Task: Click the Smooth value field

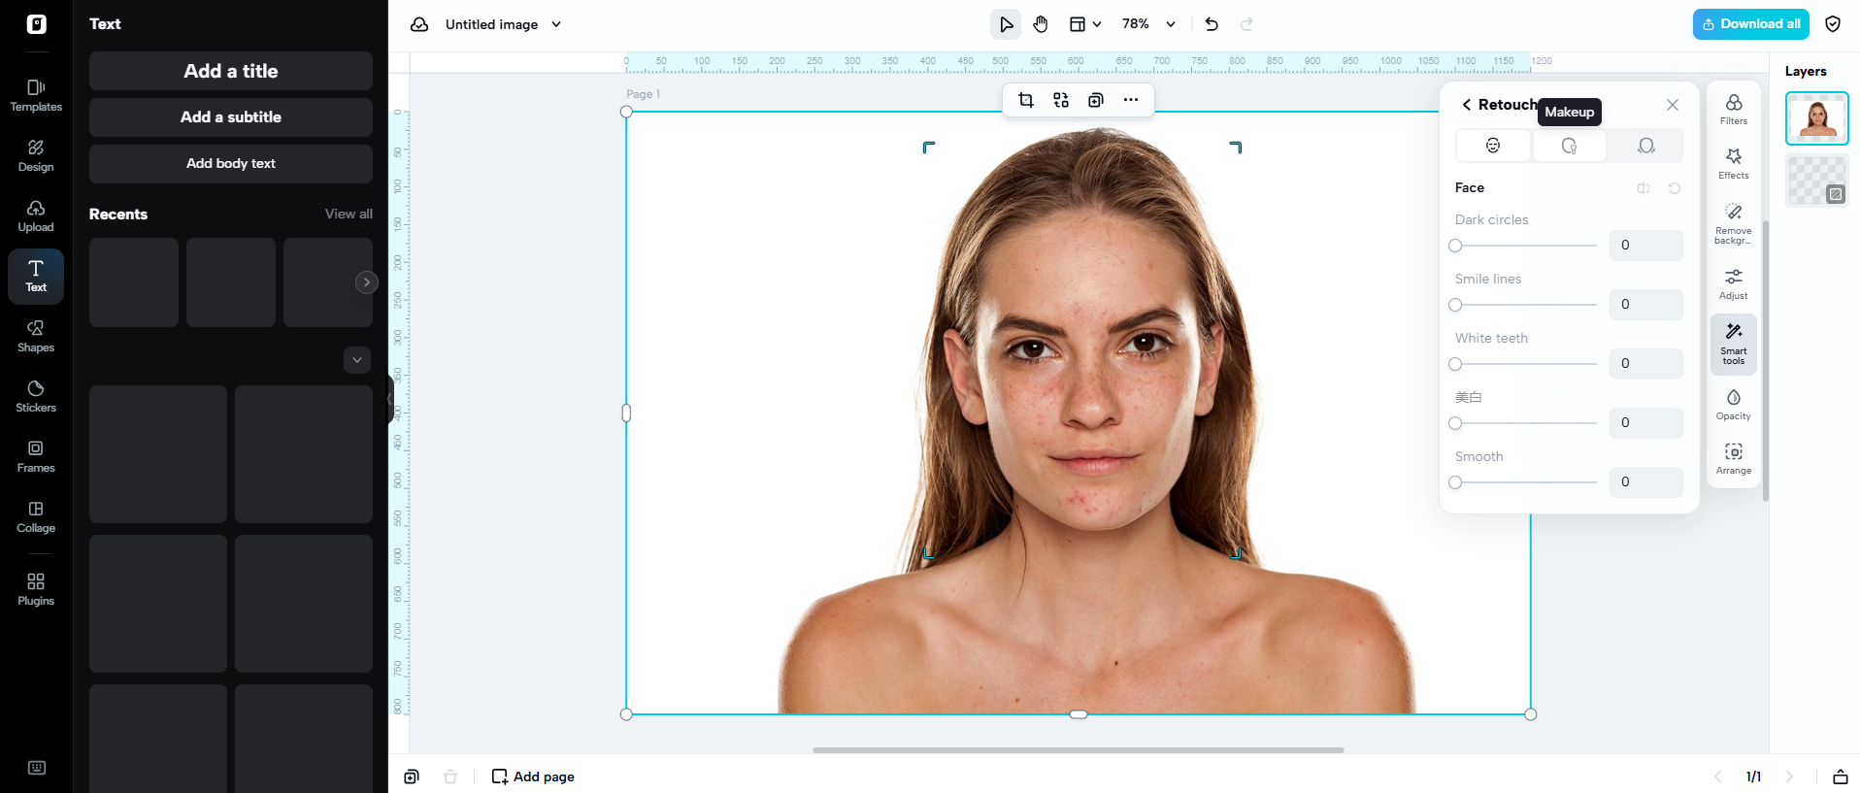Action: tap(1646, 482)
